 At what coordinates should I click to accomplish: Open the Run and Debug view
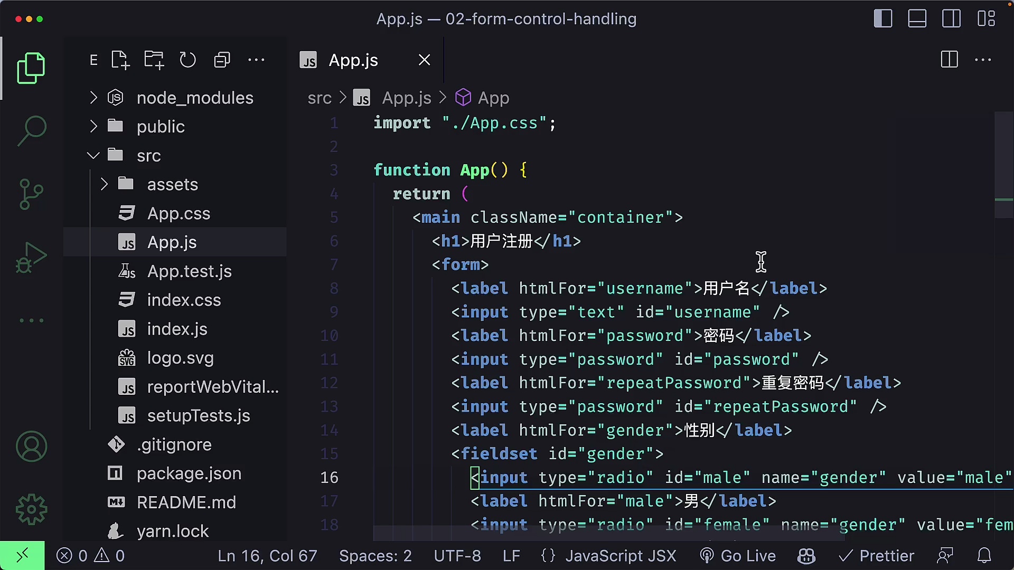(31, 257)
